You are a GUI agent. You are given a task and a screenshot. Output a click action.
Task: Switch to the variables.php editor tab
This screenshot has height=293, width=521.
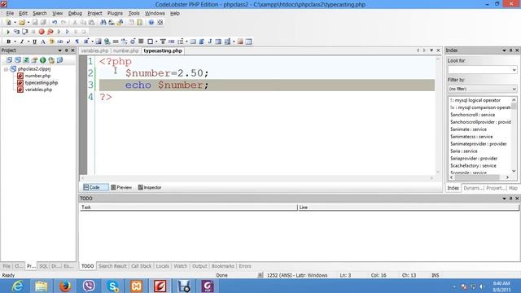[x=94, y=50]
